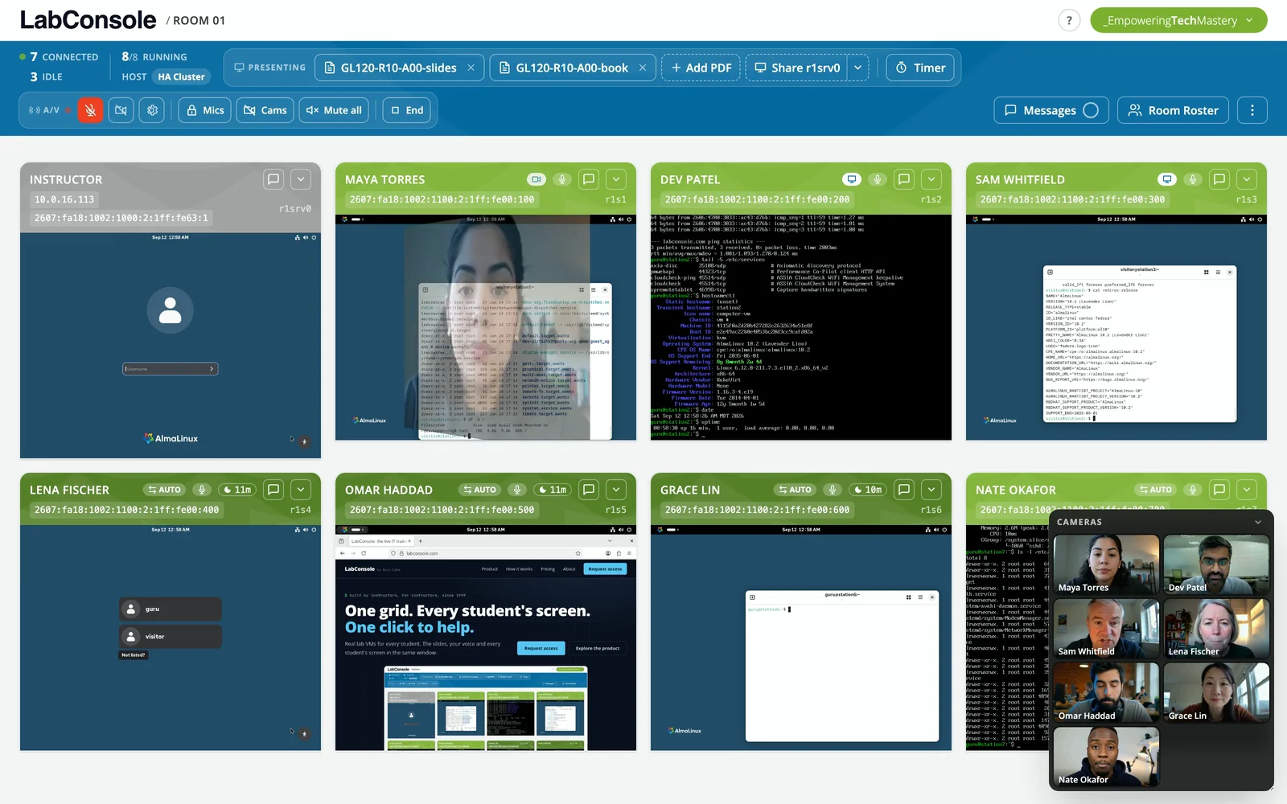Expand Nate Okafor tile dropdown
Image resolution: width=1287 pixels, height=804 pixels.
tap(1247, 490)
